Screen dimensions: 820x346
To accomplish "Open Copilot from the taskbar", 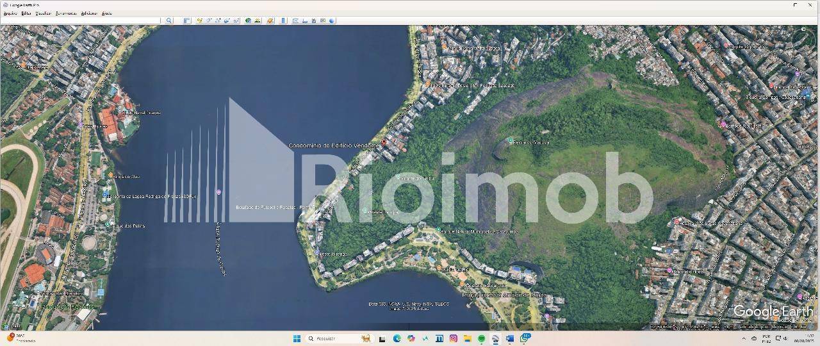I will click(411, 338).
